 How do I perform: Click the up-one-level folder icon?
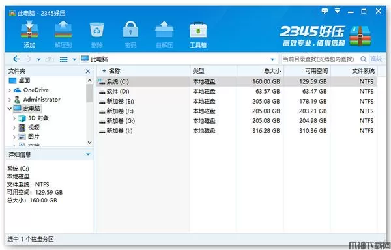coord(50,59)
